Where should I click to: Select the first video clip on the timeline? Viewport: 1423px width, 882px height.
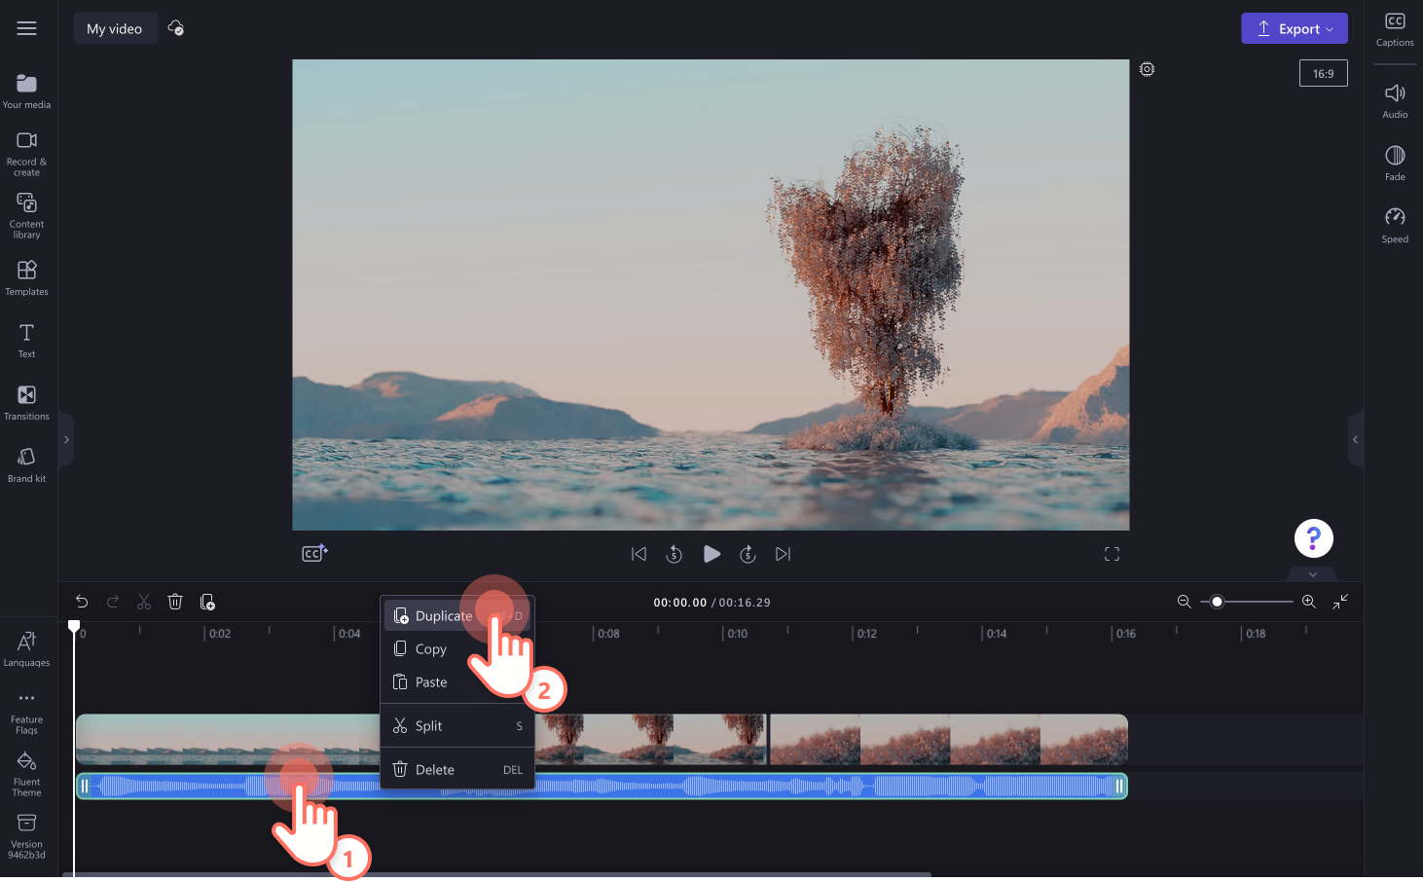pos(227,739)
